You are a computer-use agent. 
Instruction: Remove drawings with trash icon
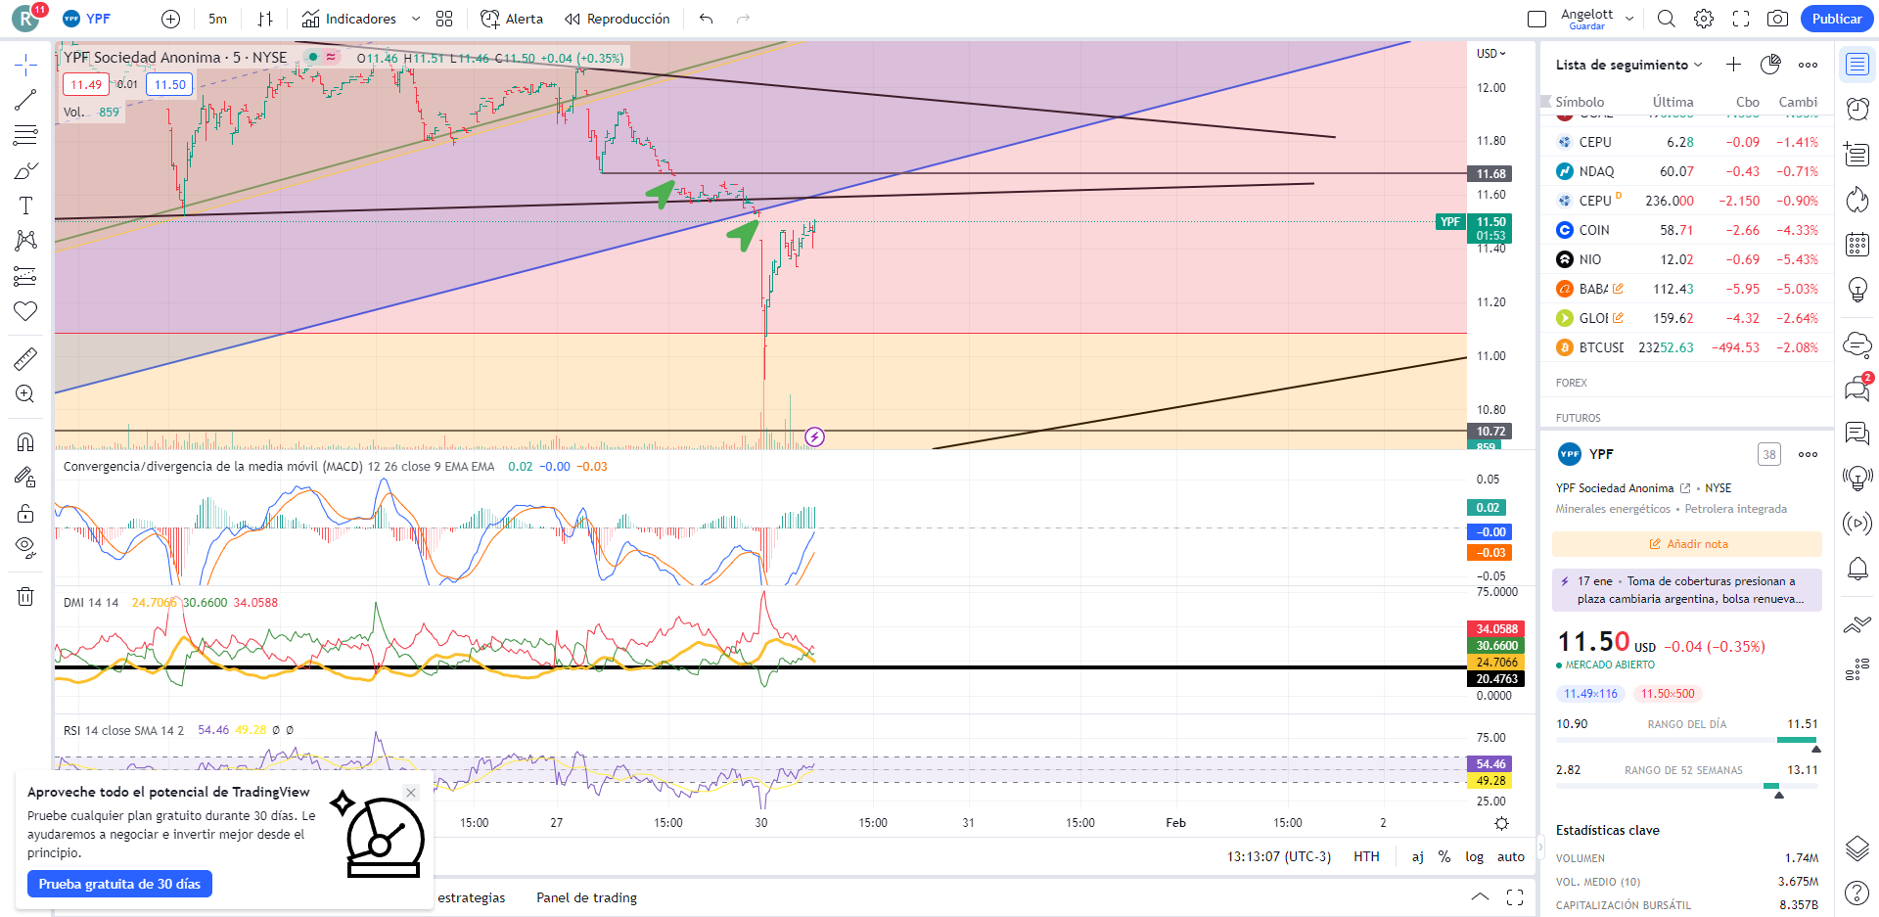click(x=25, y=596)
